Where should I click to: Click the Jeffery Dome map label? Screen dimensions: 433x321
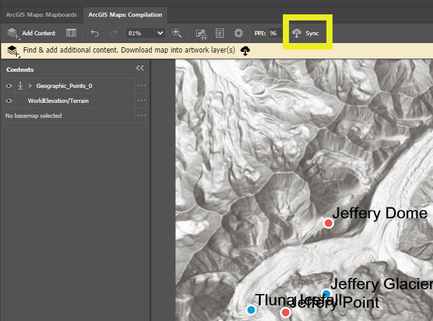pos(380,213)
